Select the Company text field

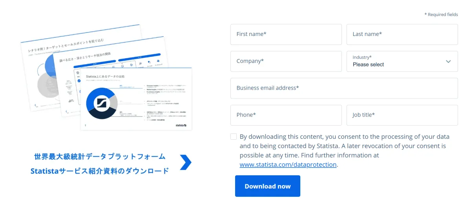click(x=286, y=61)
